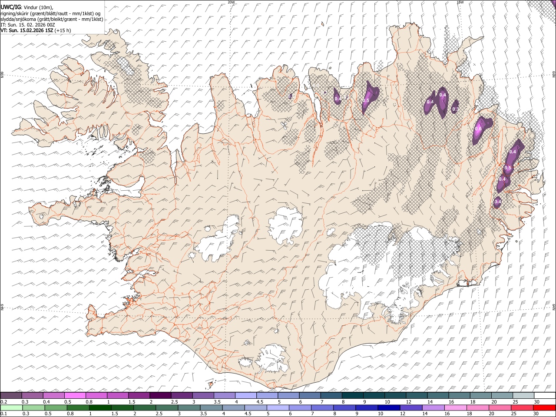Click the purple-row swatch between 5 and 6

[288, 395]
